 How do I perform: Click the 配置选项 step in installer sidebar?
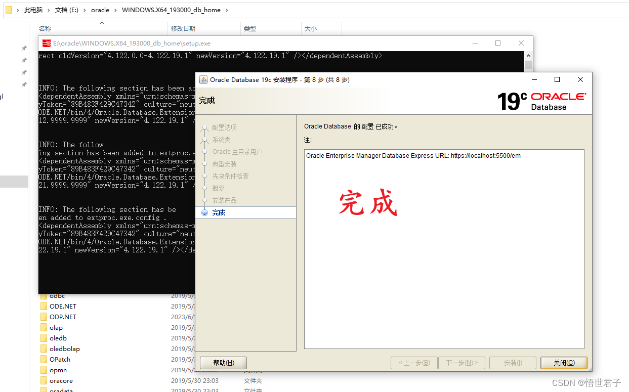tap(224, 127)
